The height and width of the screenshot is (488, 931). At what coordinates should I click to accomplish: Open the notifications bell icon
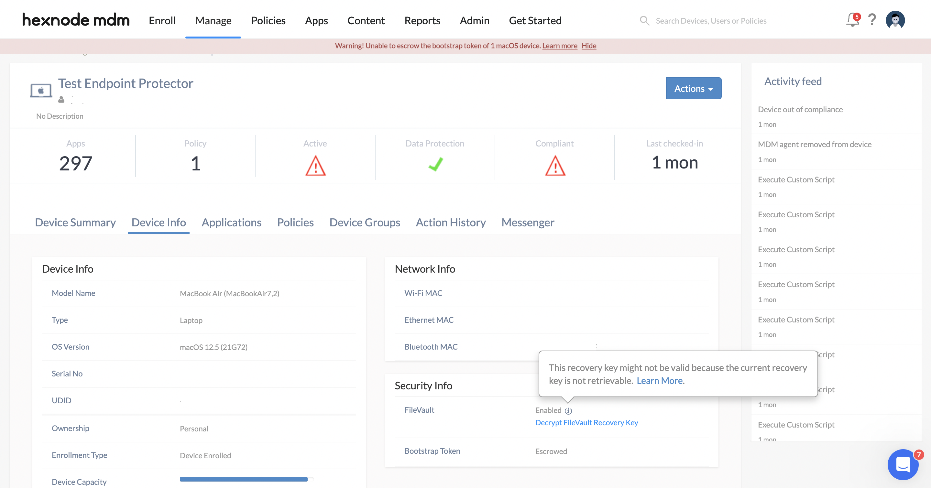coord(853,20)
